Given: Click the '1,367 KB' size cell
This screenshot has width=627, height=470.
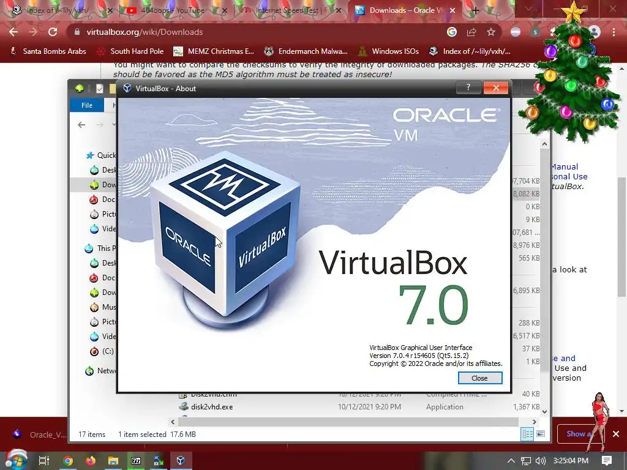Looking at the screenshot, I should [526, 407].
